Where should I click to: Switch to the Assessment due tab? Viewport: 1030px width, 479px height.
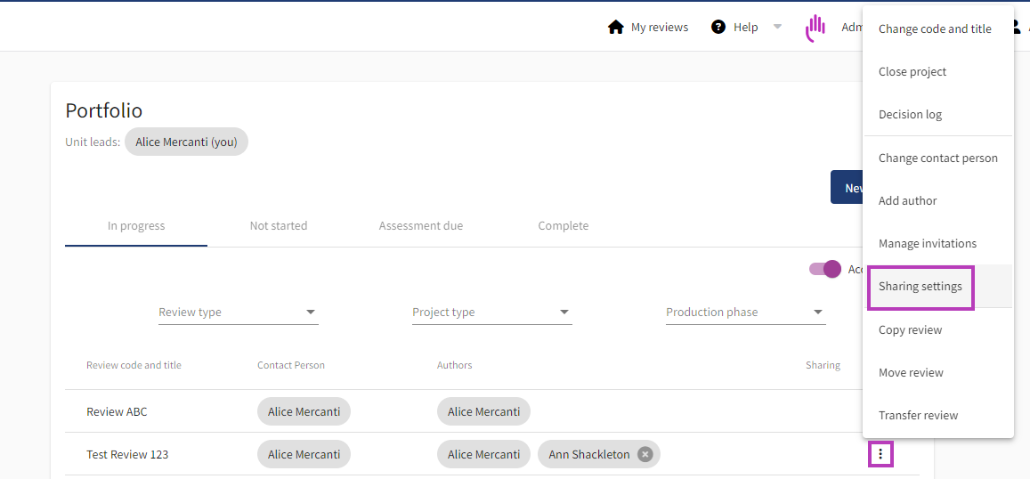click(421, 226)
